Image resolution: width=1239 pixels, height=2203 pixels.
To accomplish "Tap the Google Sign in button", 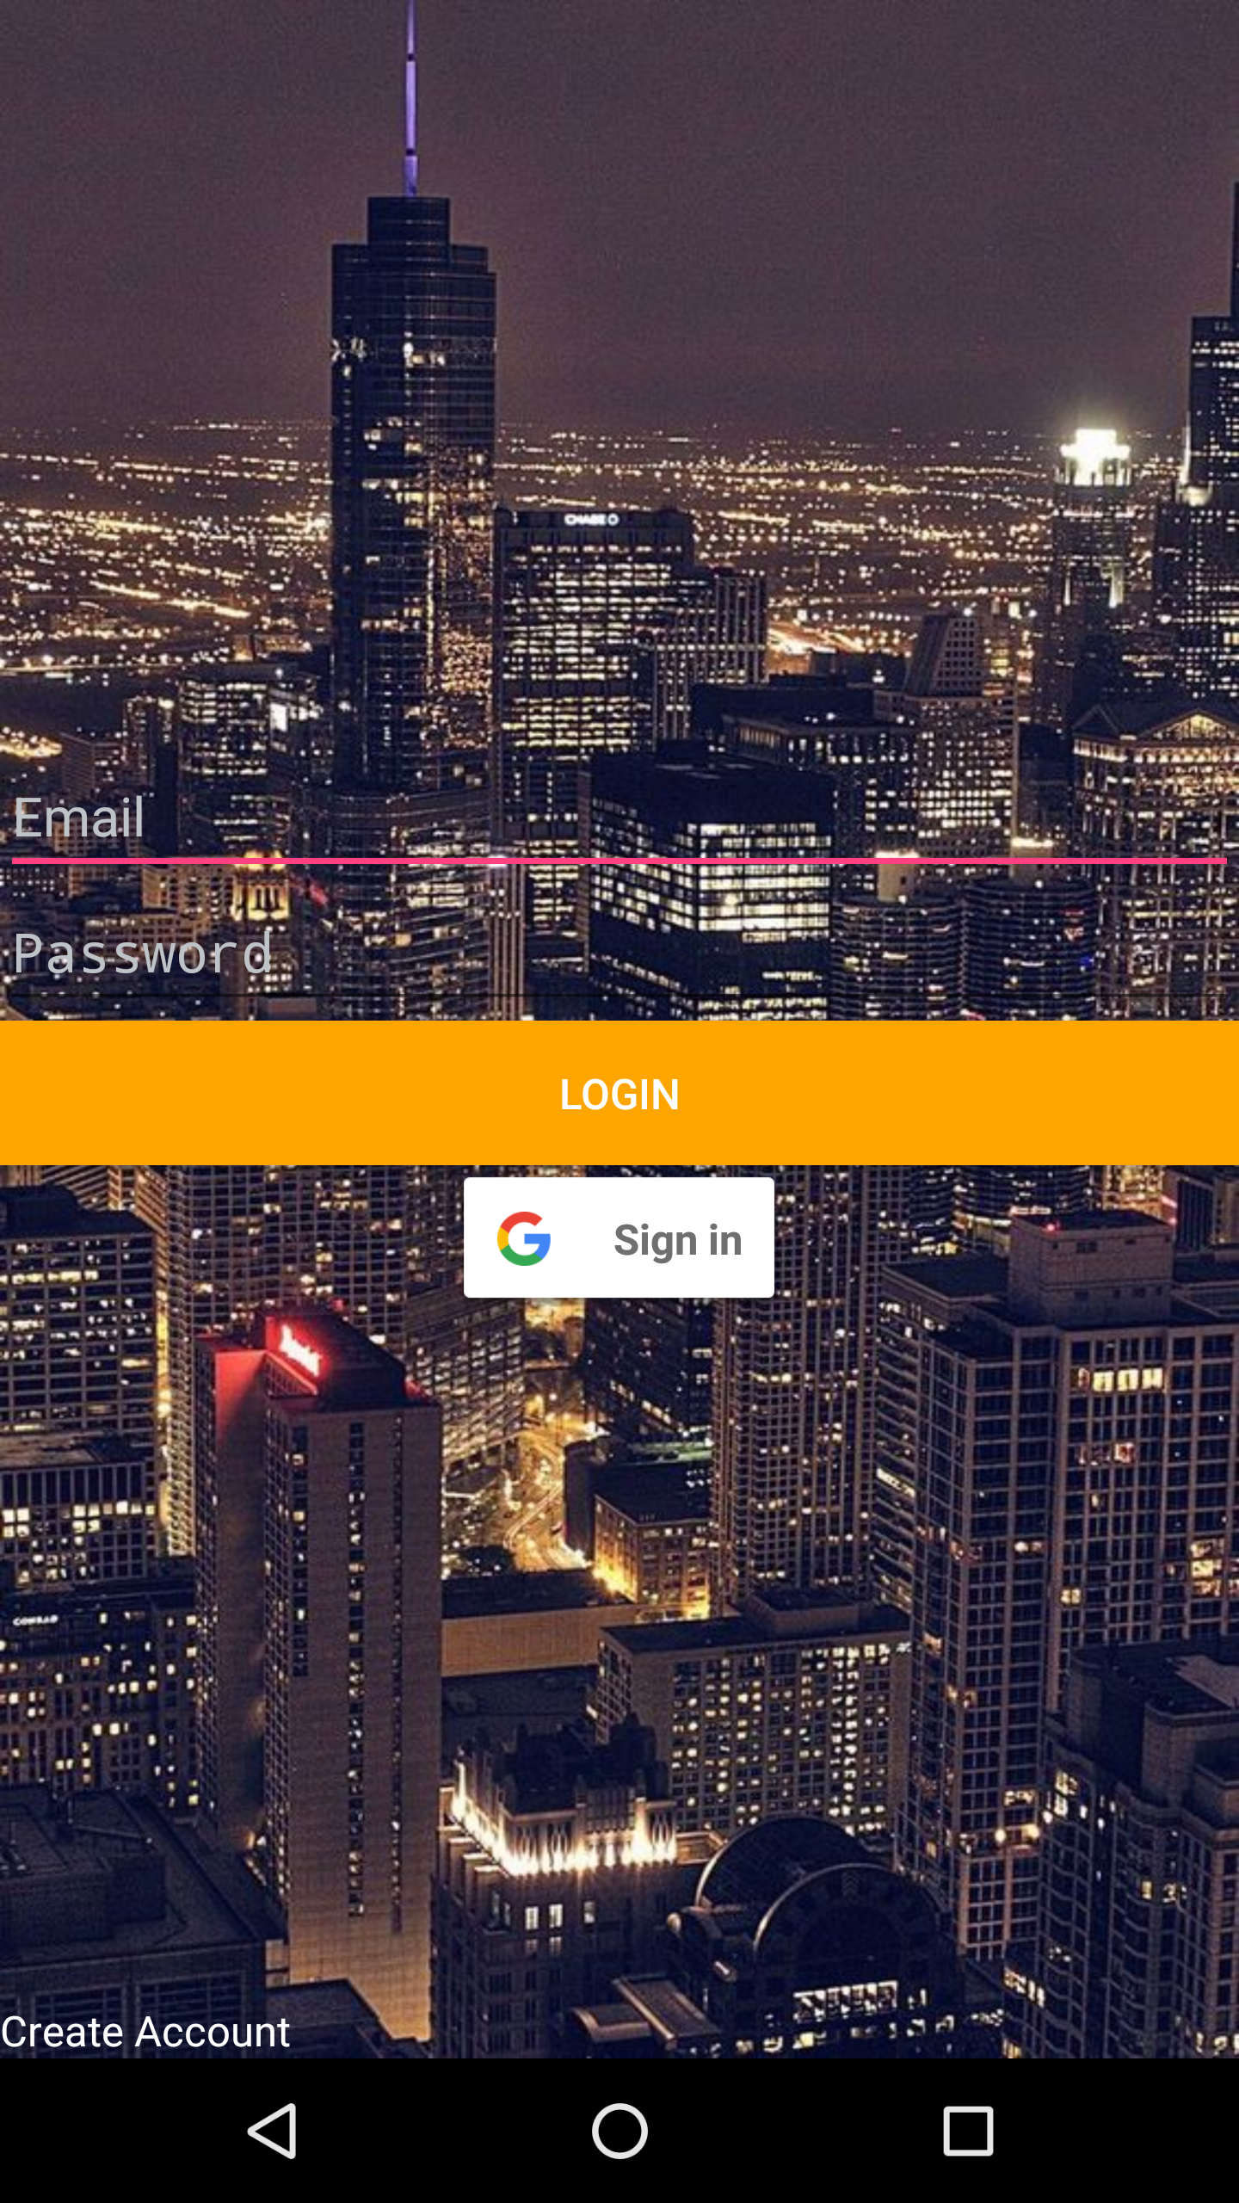I will click(619, 1237).
